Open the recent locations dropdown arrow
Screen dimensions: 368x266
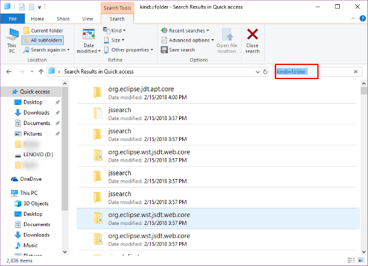pos(32,72)
